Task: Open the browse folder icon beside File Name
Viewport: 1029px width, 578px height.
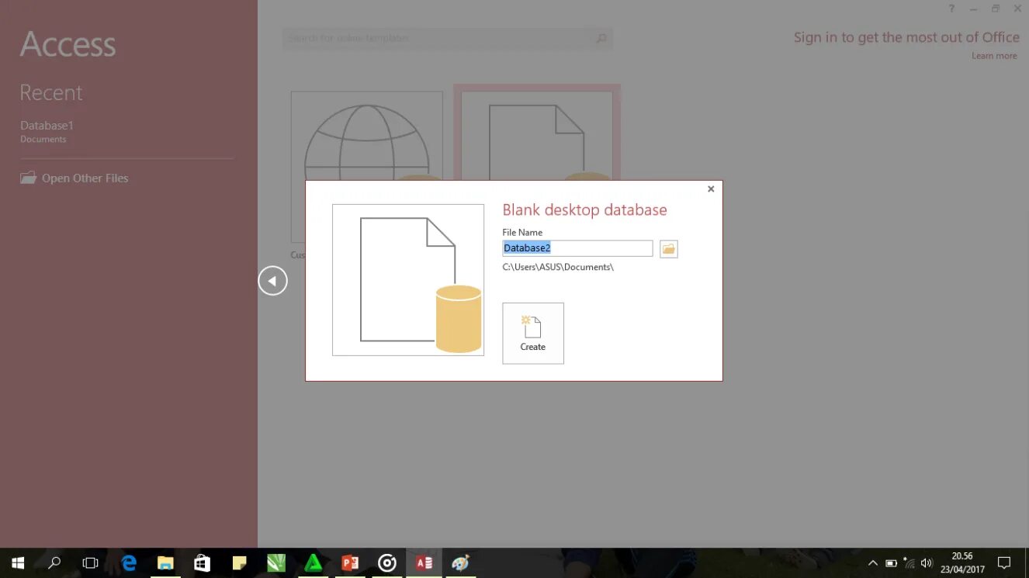Action: coord(668,249)
